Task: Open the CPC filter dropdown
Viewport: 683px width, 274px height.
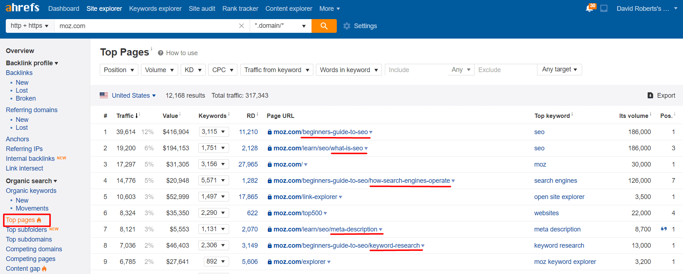Action: click(x=223, y=70)
